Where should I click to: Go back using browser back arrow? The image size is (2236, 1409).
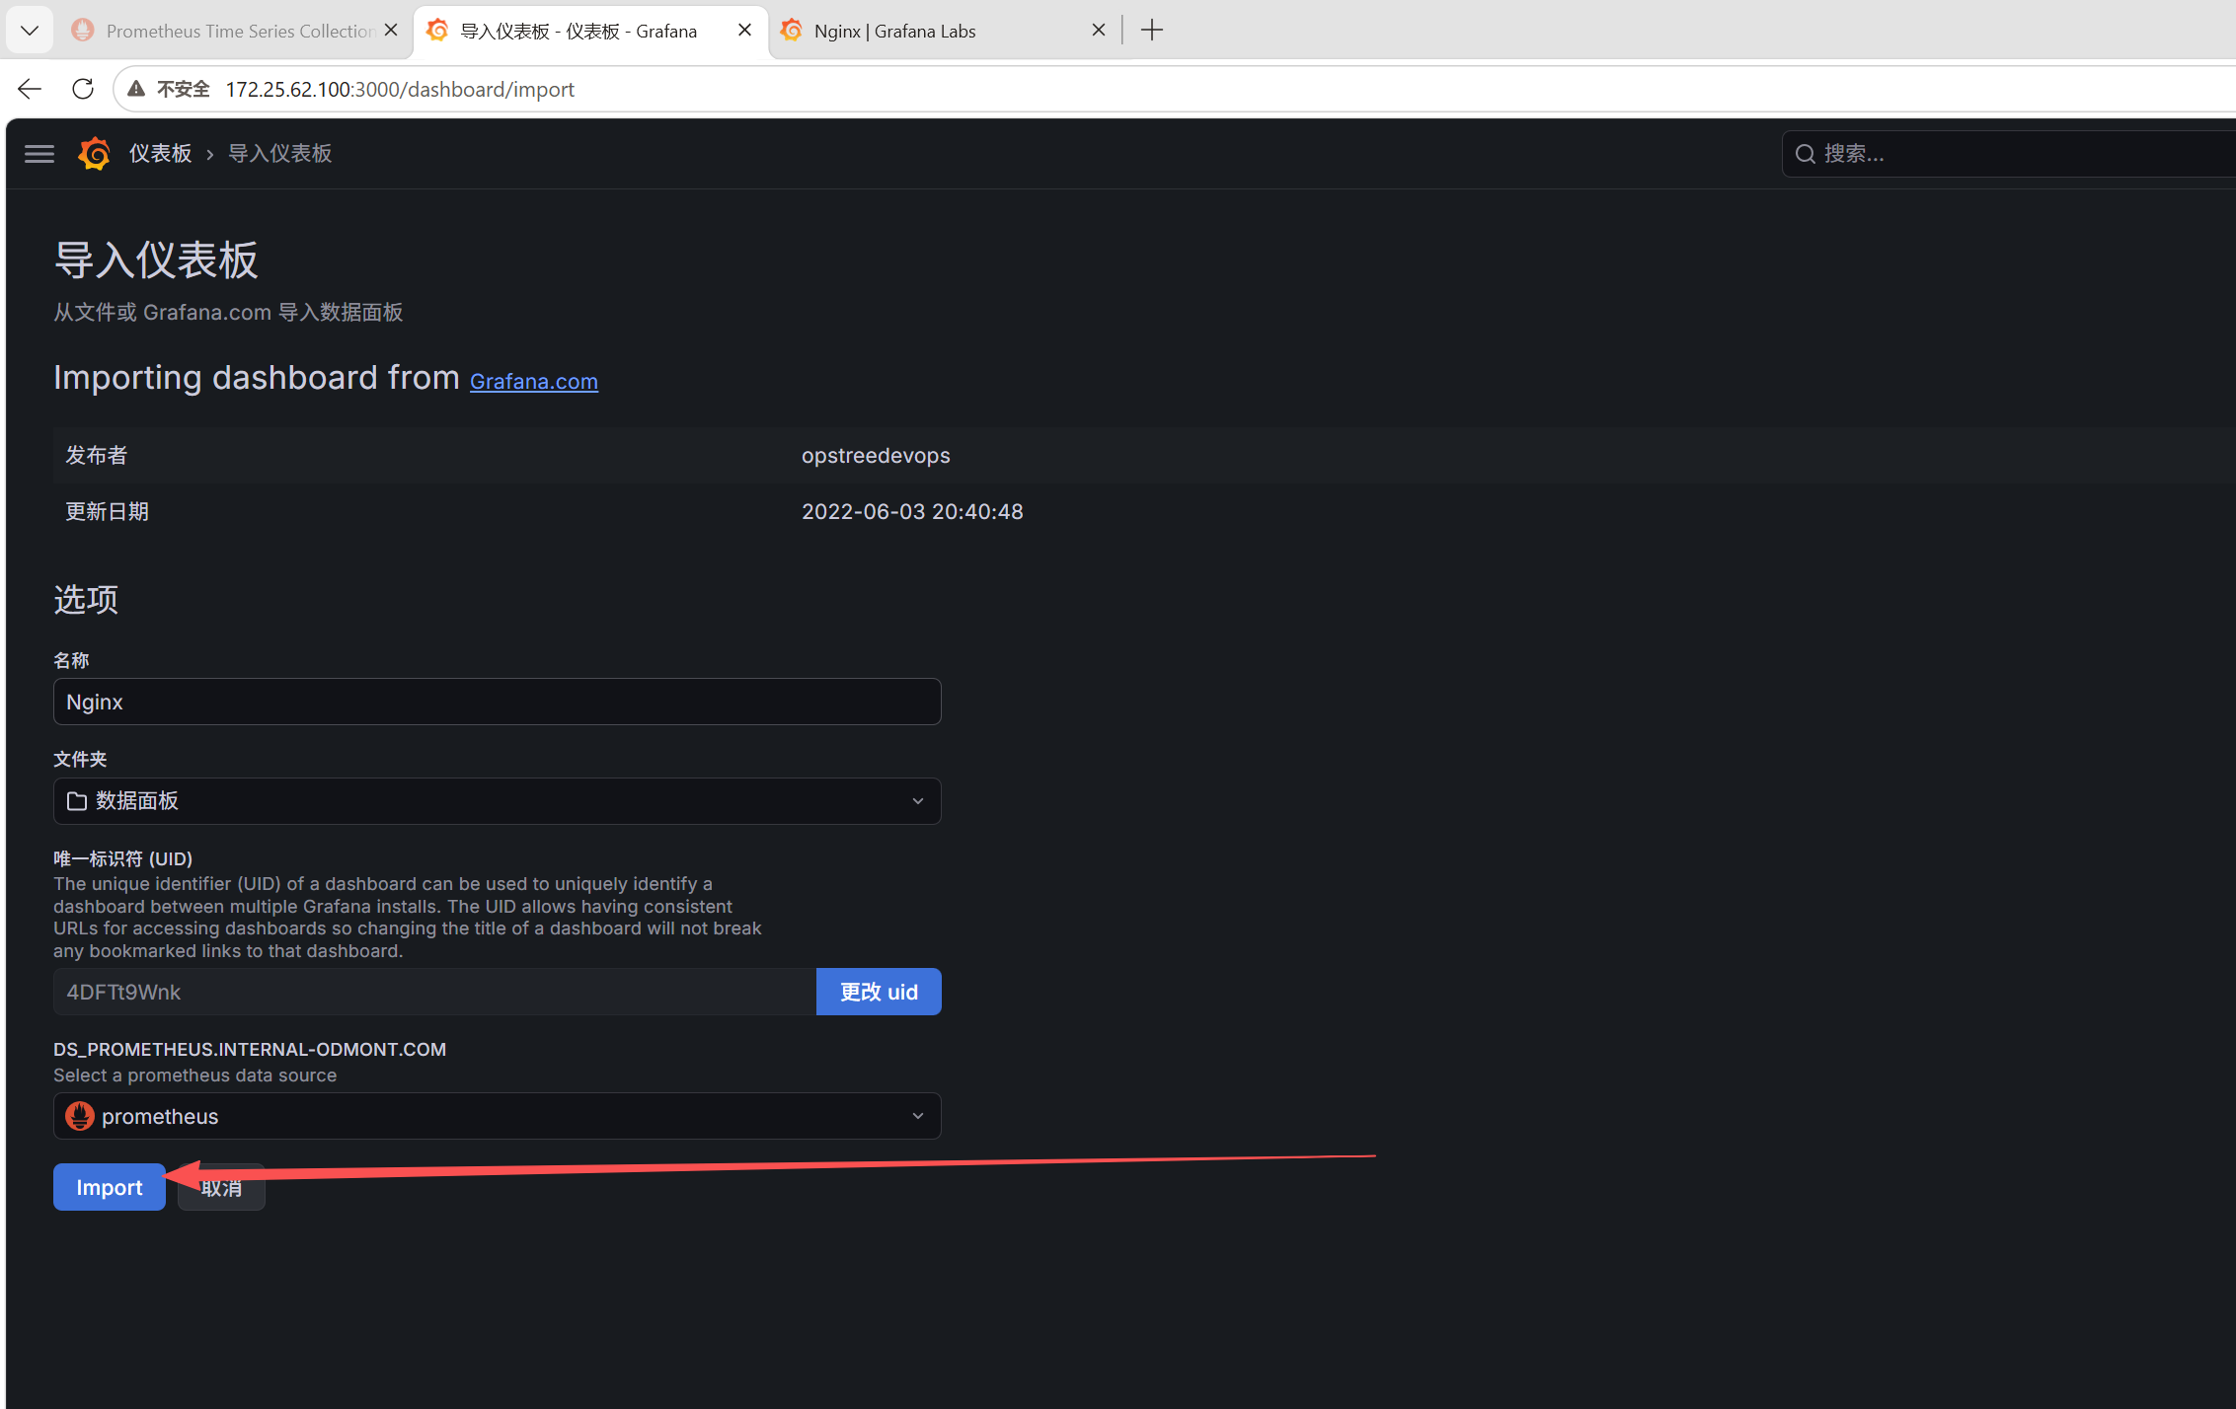coord(30,89)
